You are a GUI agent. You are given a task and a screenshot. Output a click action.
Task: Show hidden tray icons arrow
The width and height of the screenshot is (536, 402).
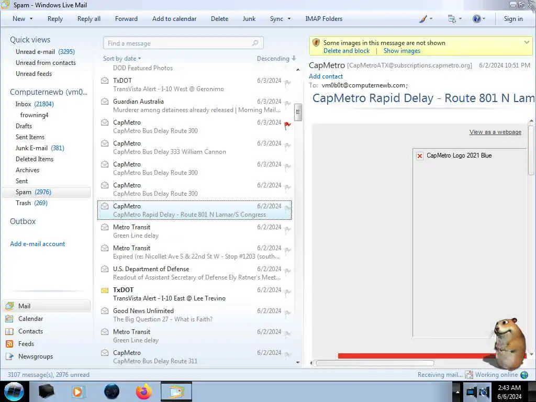pyautogui.click(x=457, y=392)
